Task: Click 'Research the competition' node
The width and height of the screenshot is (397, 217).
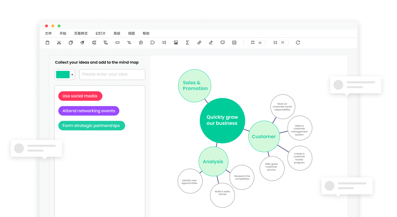Action: point(242,177)
